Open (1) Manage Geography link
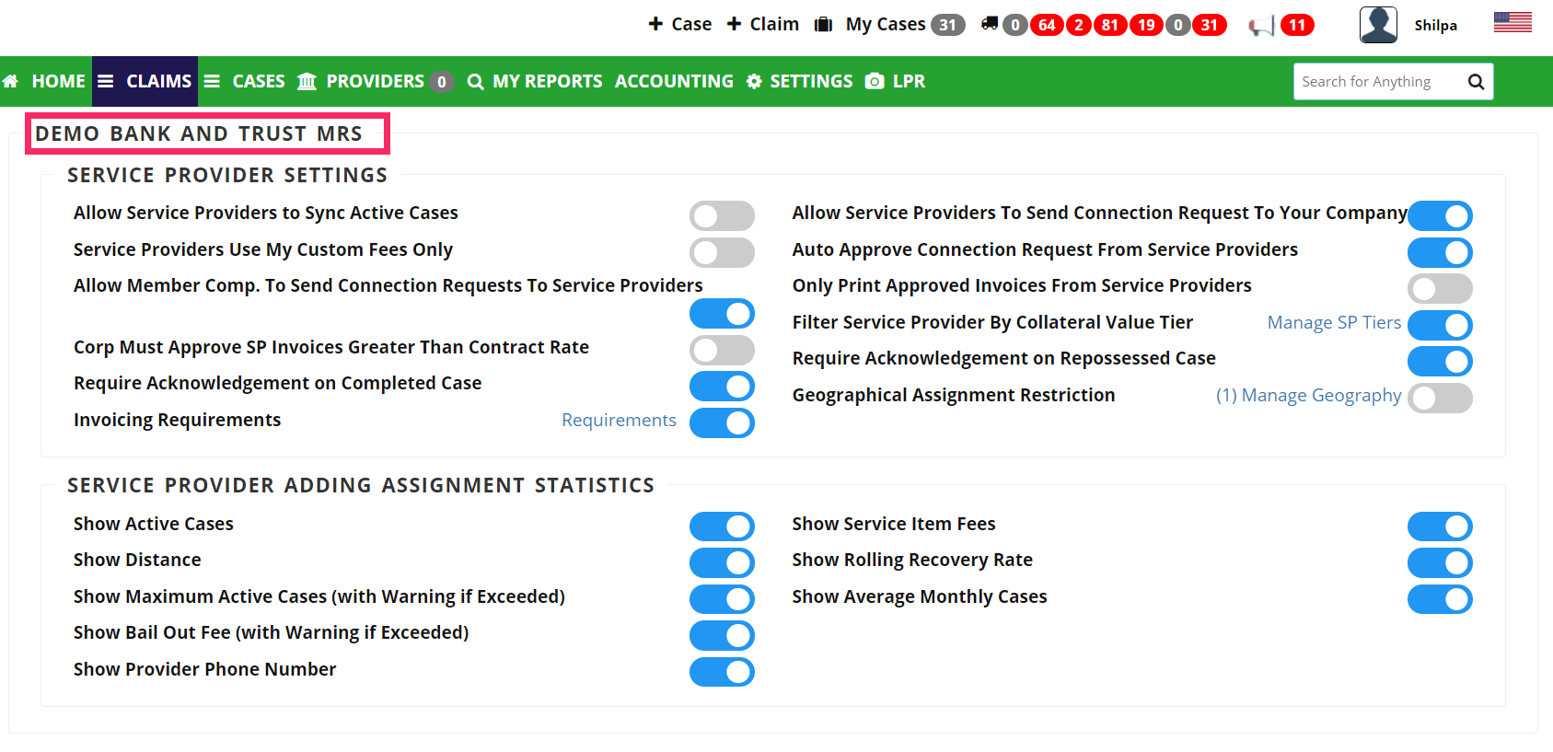 pyautogui.click(x=1308, y=396)
